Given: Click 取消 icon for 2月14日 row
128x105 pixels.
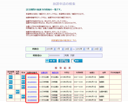Looking at the screenshot, I should [x=23, y=87].
